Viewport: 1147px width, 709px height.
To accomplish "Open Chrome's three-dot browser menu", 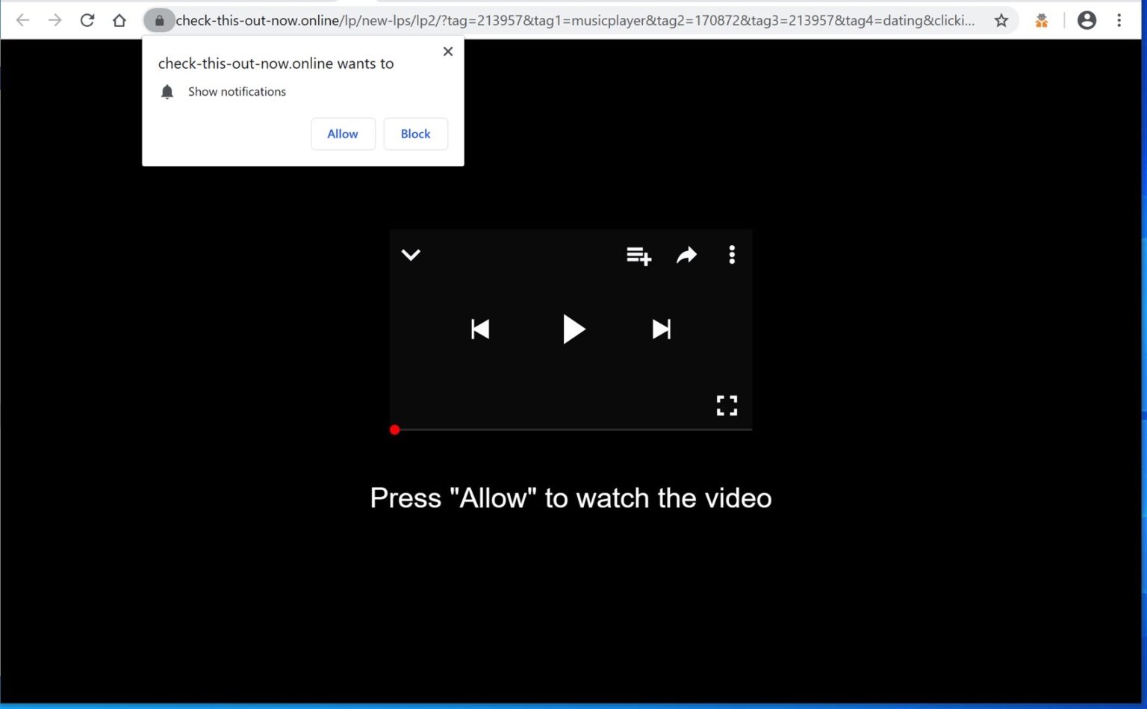I will tap(1119, 20).
